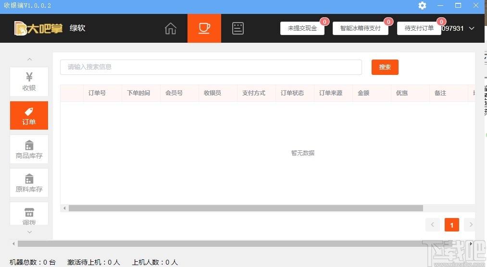Open the 调拨 transfer sidebar item
The height and width of the screenshot is (267, 487).
coord(29,214)
